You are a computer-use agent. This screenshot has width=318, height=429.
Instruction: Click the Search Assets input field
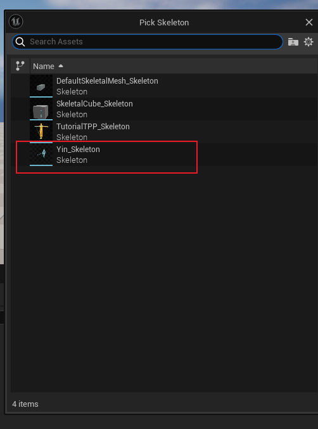point(148,42)
